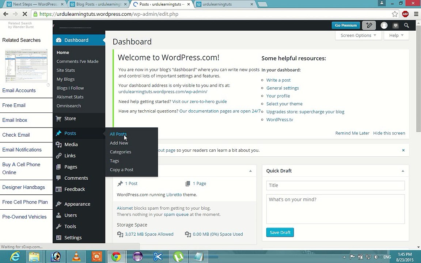421x263 pixels.
Task: Click the Quick Draft Title field
Action: click(335, 186)
